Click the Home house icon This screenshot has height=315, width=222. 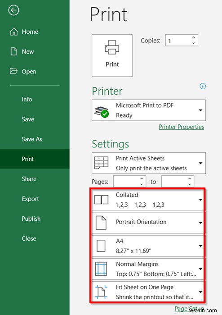[x=14, y=32]
